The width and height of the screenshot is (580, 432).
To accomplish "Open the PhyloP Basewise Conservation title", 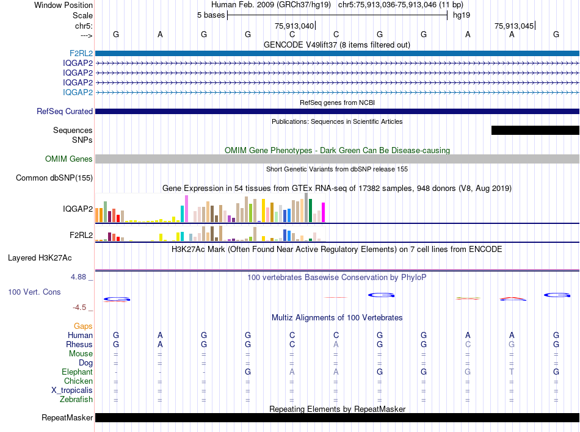I will [337, 278].
